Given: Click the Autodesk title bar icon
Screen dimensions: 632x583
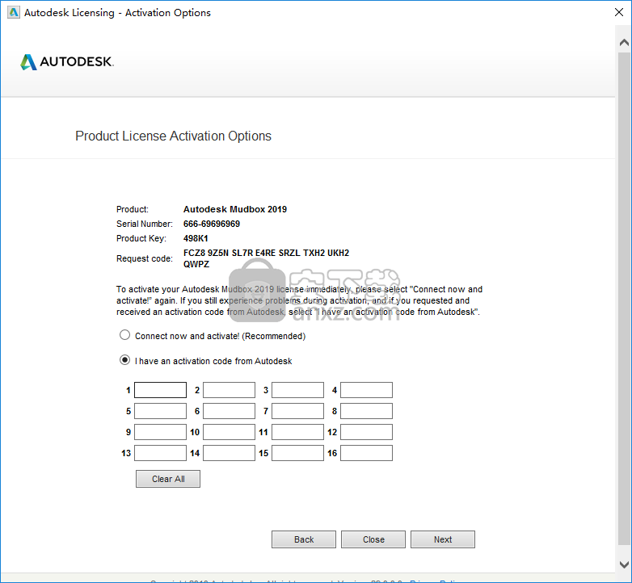Looking at the screenshot, I should click(13, 12).
